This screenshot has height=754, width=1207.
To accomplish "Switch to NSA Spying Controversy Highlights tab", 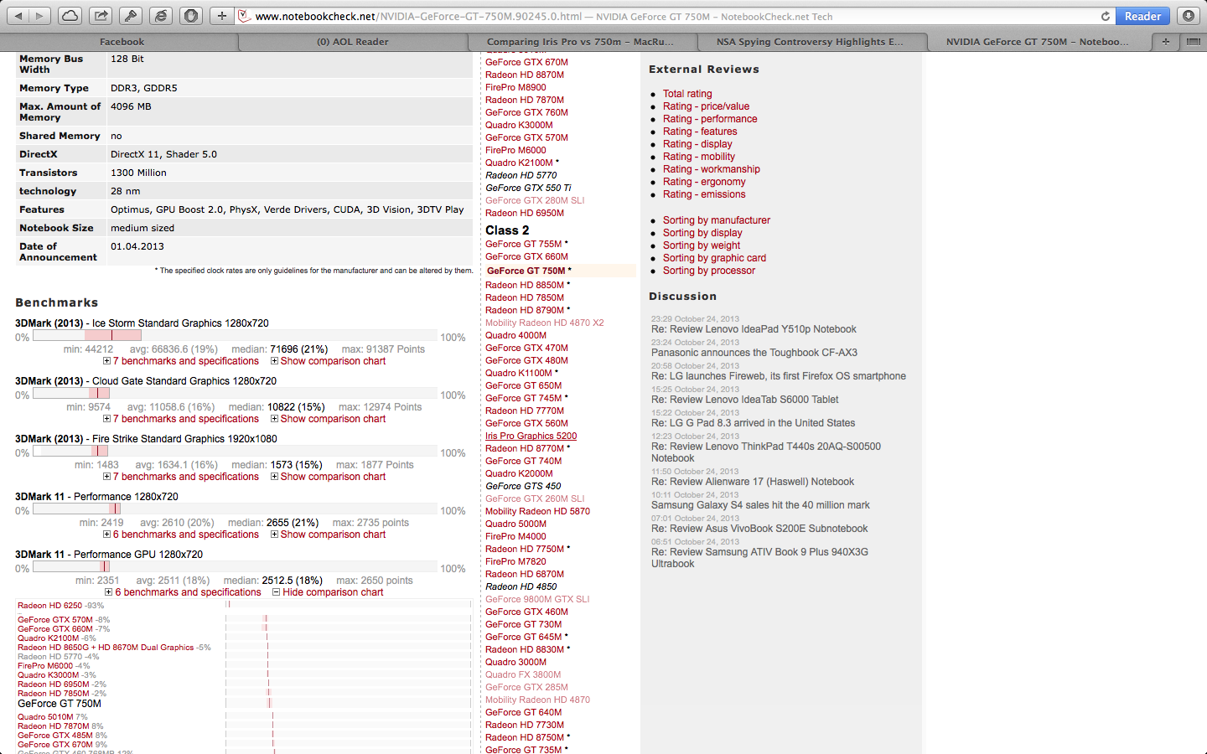I will [x=810, y=42].
